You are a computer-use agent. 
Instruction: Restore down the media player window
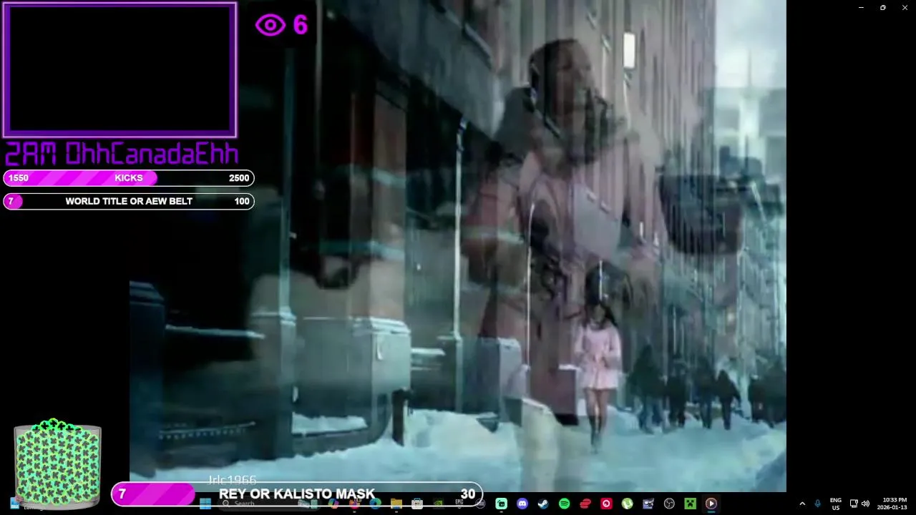882,8
